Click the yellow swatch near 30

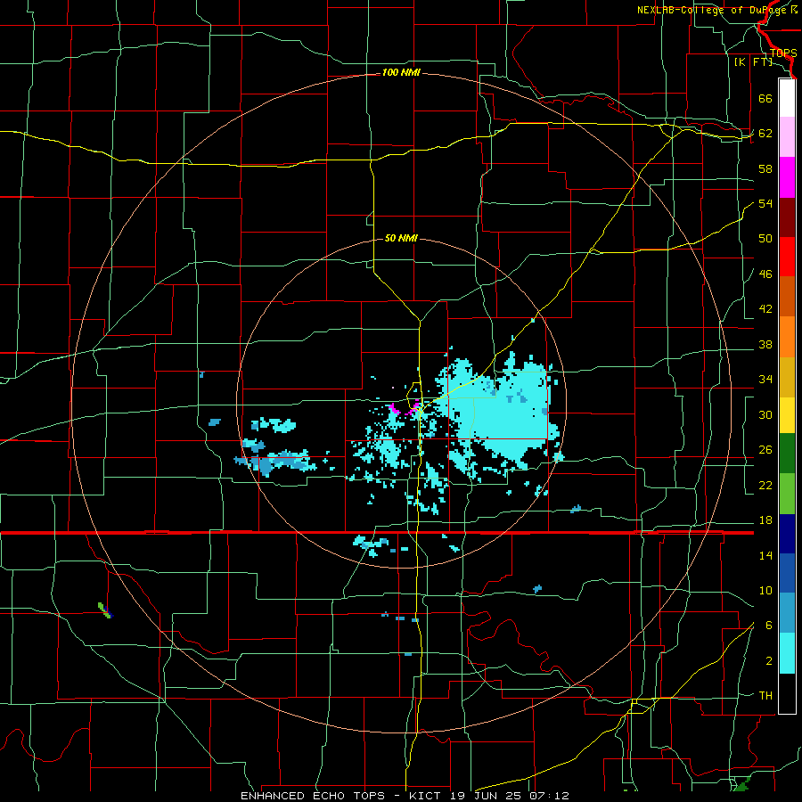pos(787,415)
